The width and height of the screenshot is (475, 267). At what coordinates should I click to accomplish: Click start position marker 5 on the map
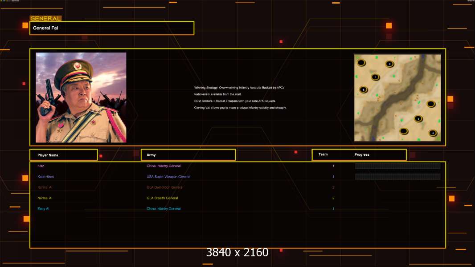(x=364, y=89)
